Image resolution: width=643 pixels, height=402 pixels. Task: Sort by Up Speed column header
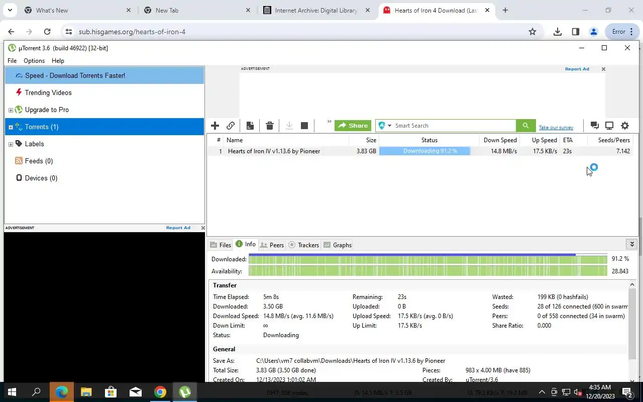coord(540,140)
